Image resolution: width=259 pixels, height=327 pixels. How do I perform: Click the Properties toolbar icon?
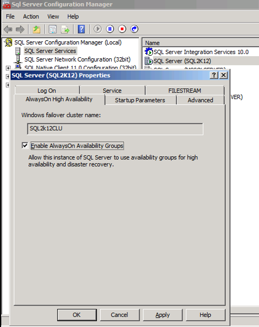[x=53, y=29]
